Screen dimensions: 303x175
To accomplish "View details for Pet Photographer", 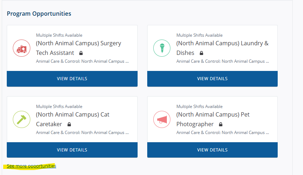I will 212,150.
